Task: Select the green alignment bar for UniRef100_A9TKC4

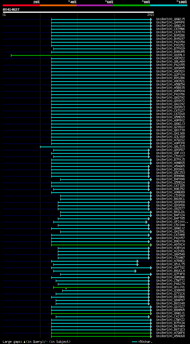Action: coord(102,245)
